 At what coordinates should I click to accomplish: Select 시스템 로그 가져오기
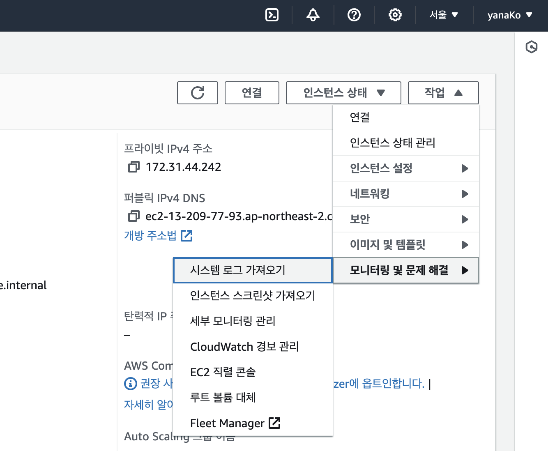coord(253,270)
